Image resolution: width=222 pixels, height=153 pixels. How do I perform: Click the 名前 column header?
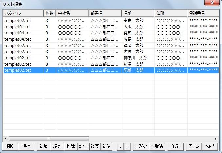tap(138, 13)
